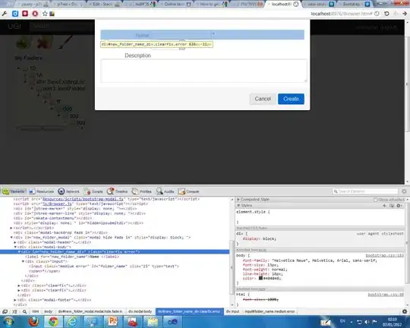Click the Create button in dialog

[x=291, y=99]
